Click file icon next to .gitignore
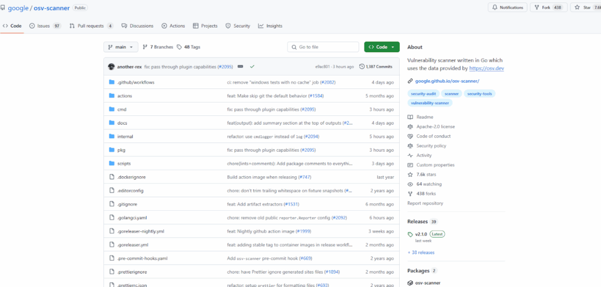The height and width of the screenshot is (287, 601). (x=112, y=204)
